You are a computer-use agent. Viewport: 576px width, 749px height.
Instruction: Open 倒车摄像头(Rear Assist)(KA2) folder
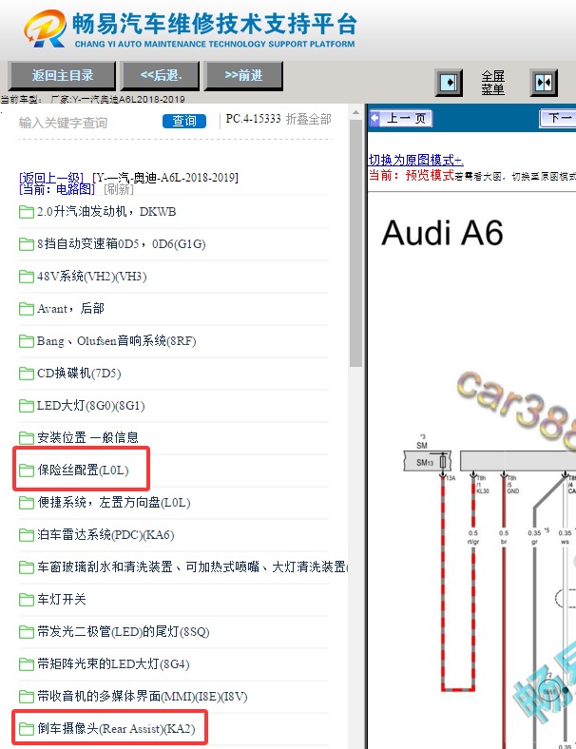117,728
